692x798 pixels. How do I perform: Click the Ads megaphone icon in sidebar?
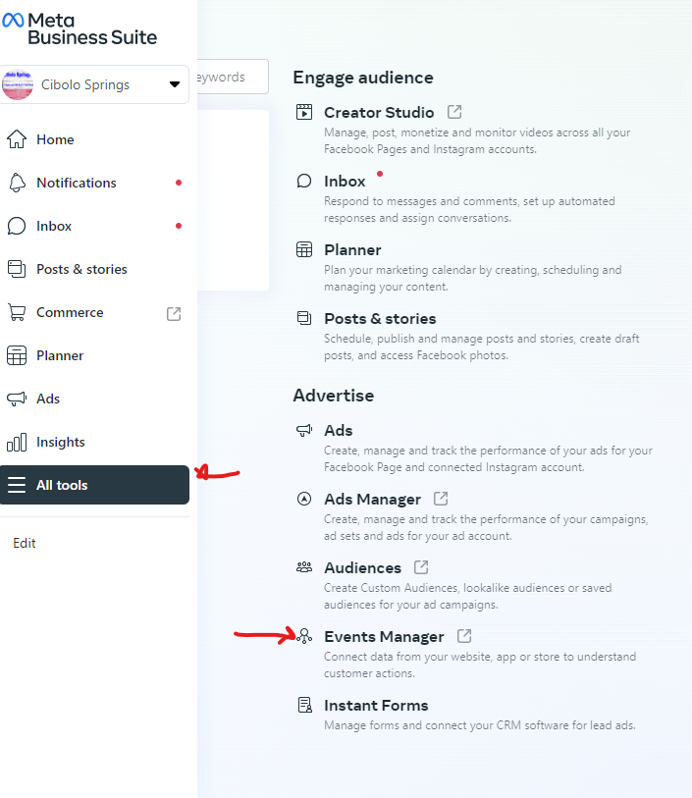17,399
